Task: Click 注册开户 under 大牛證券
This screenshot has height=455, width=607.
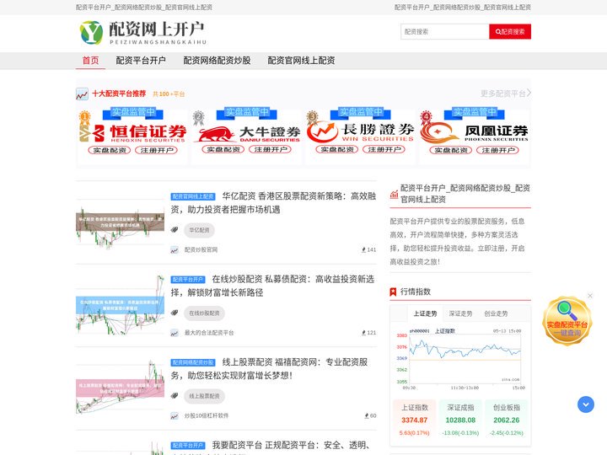Action: coord(270,149)
